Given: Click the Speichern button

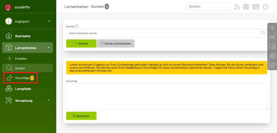Looking at the screenshot, I should [x=81, y=116].
